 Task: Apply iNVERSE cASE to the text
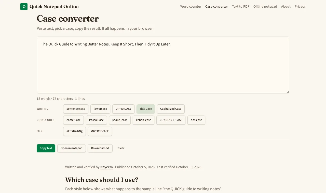pyautogui.click(x=100, y=131)
